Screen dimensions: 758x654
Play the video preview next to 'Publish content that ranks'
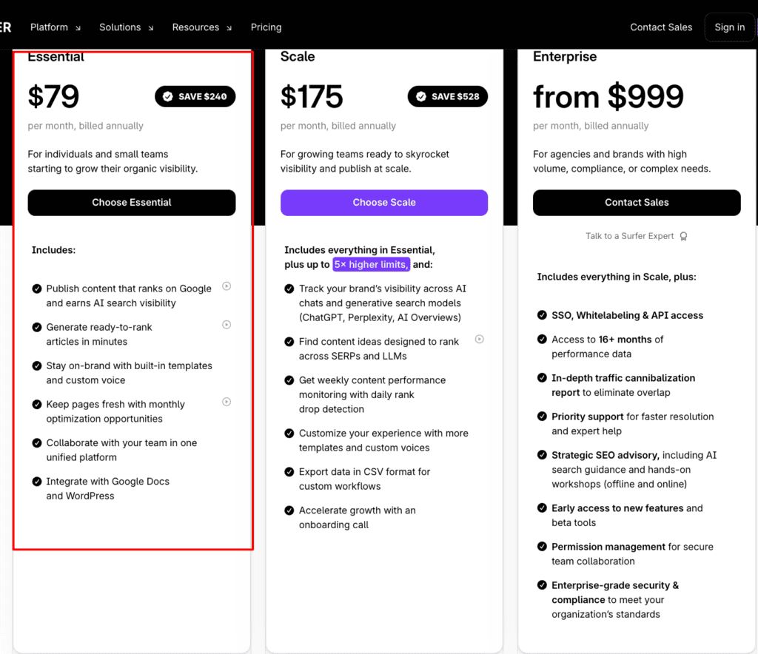tap(227, 286)
